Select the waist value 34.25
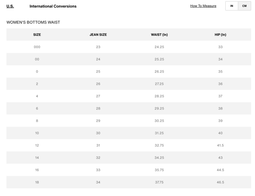 click(159, 158)
